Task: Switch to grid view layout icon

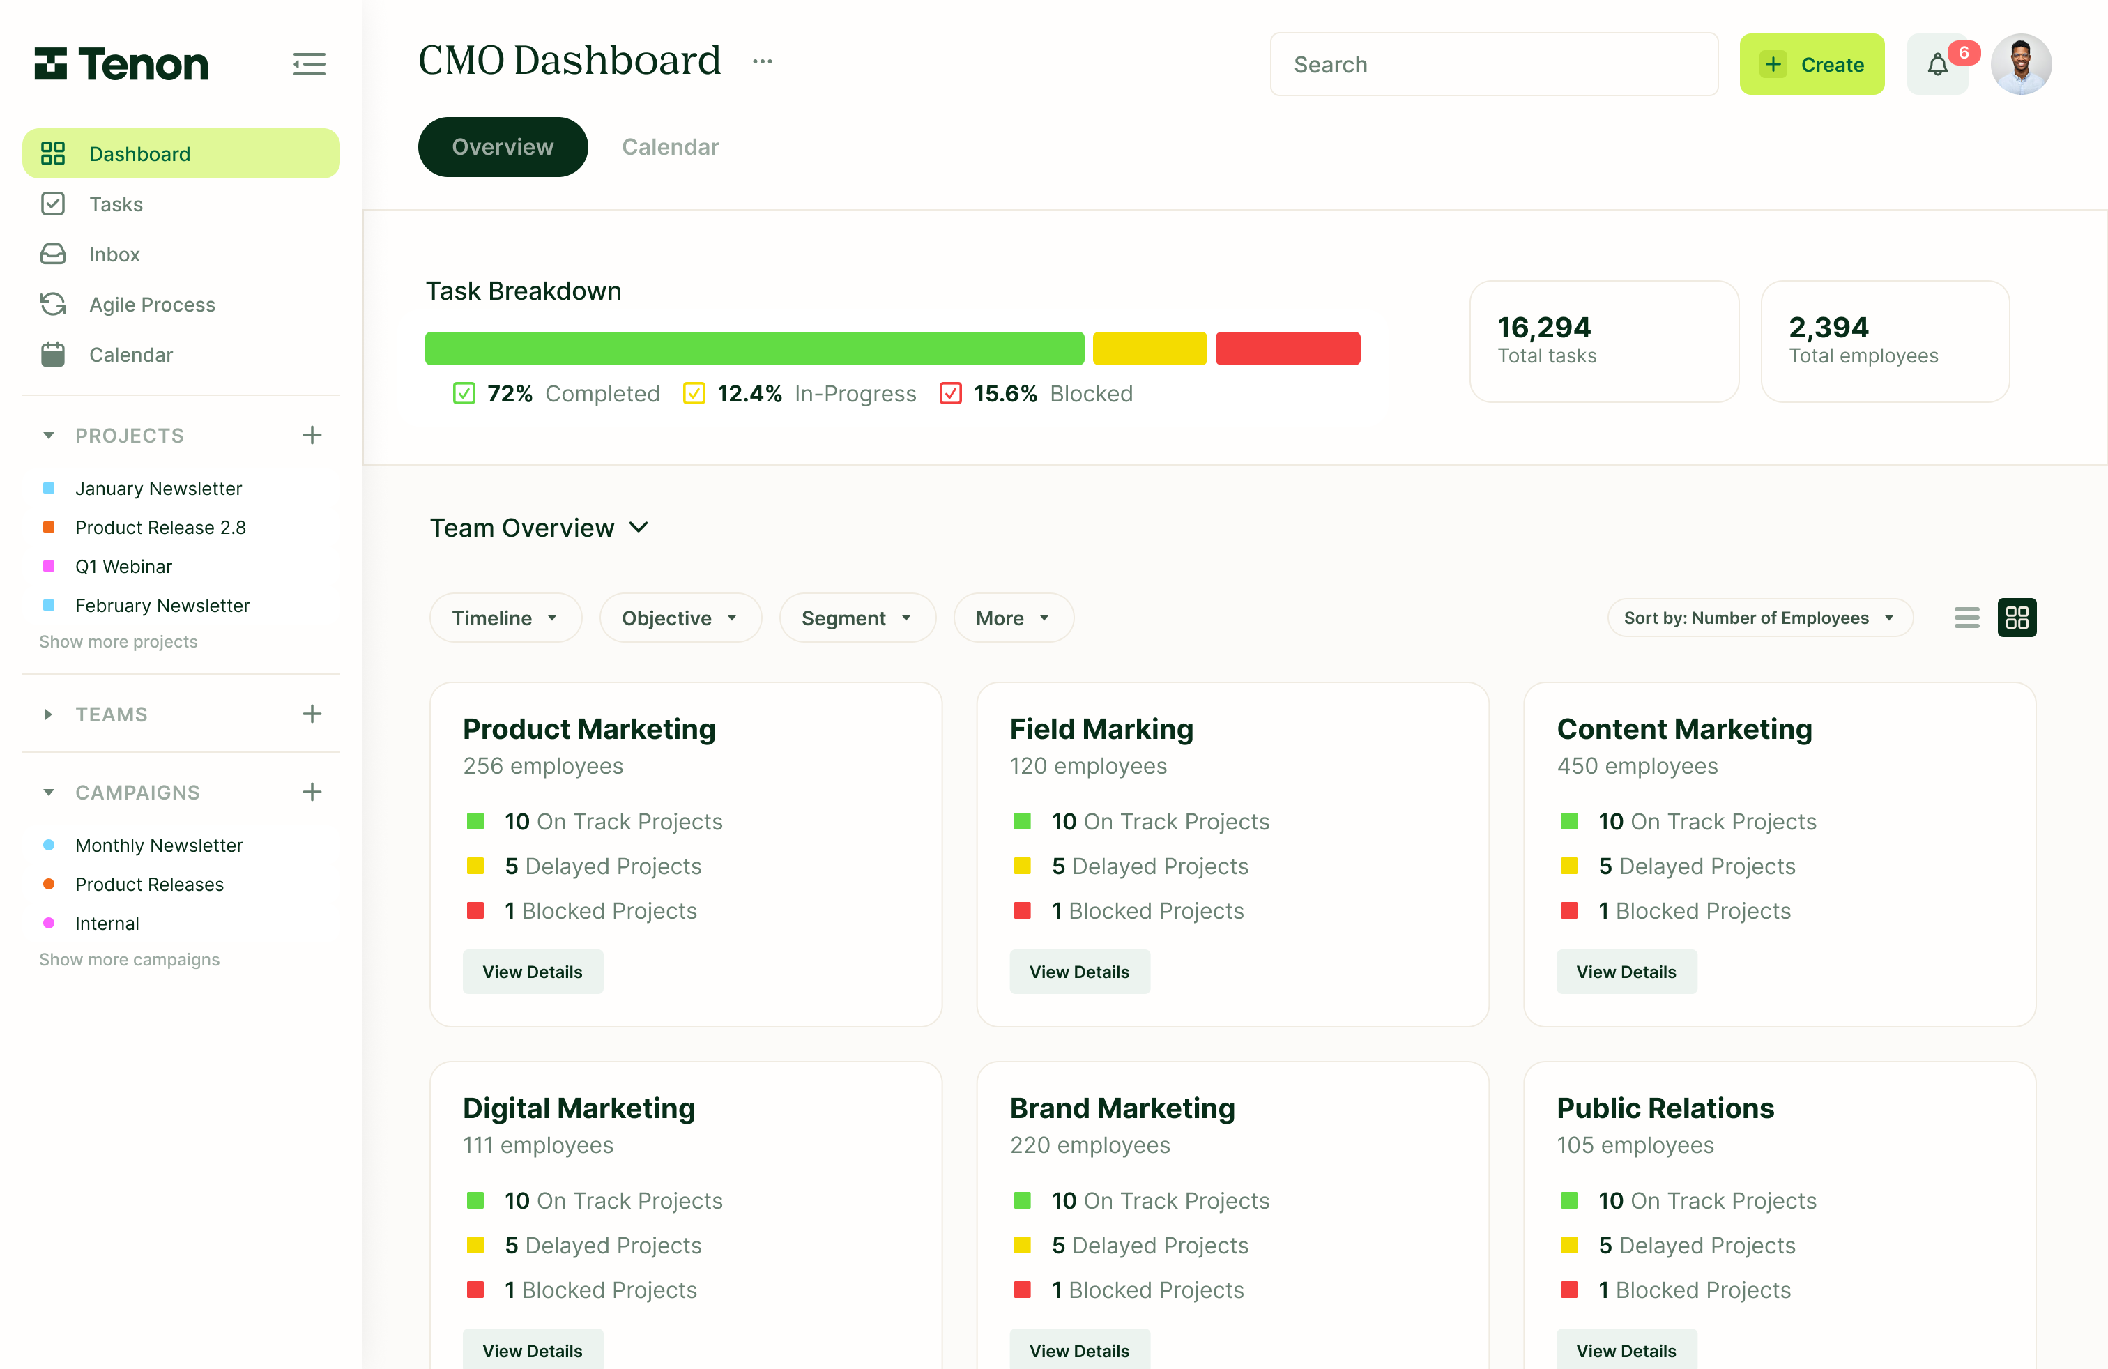Action: pyautogui.click(x=2017, y=617)
